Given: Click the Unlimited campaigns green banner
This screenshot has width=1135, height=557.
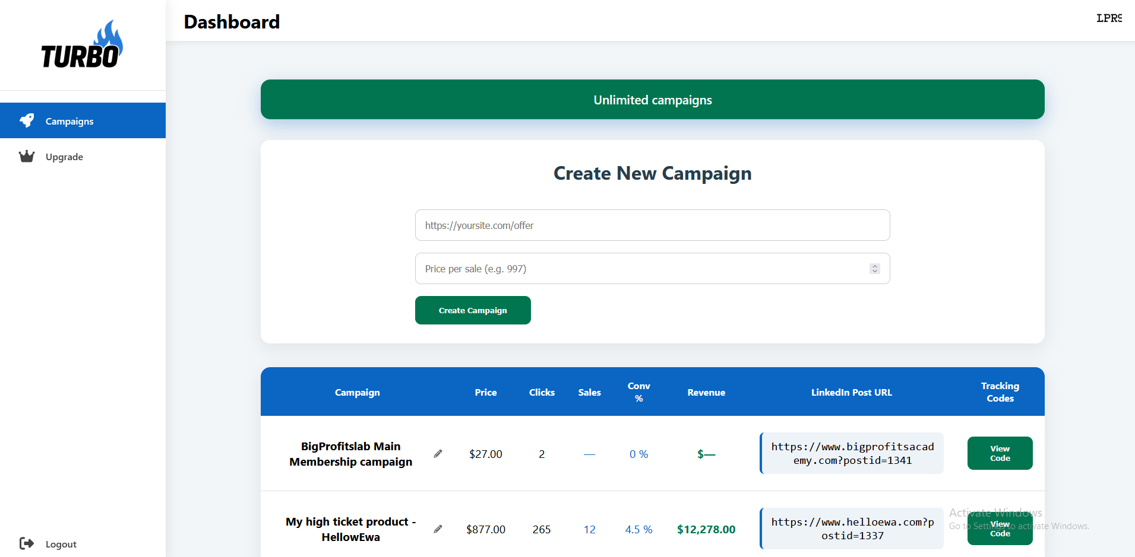Looking at the screenshot, I should [652, 100].
